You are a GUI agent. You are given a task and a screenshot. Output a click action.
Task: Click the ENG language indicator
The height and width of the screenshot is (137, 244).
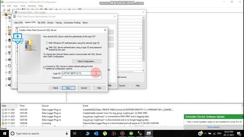[219, 134]
